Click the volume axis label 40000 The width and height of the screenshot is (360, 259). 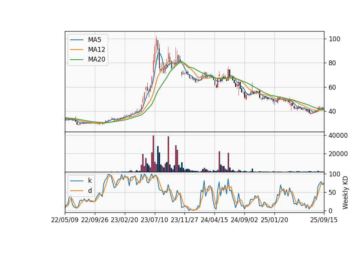pyautogui.click(x=338, y=136)
